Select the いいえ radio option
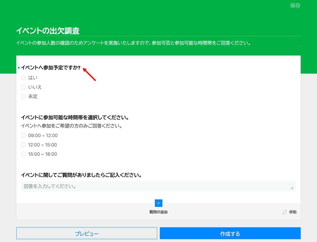Screen dimensions: 317x242 [23, 87]
